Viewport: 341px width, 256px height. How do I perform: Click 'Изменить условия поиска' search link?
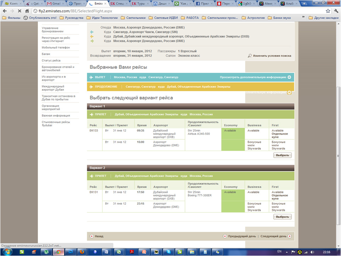272,56
